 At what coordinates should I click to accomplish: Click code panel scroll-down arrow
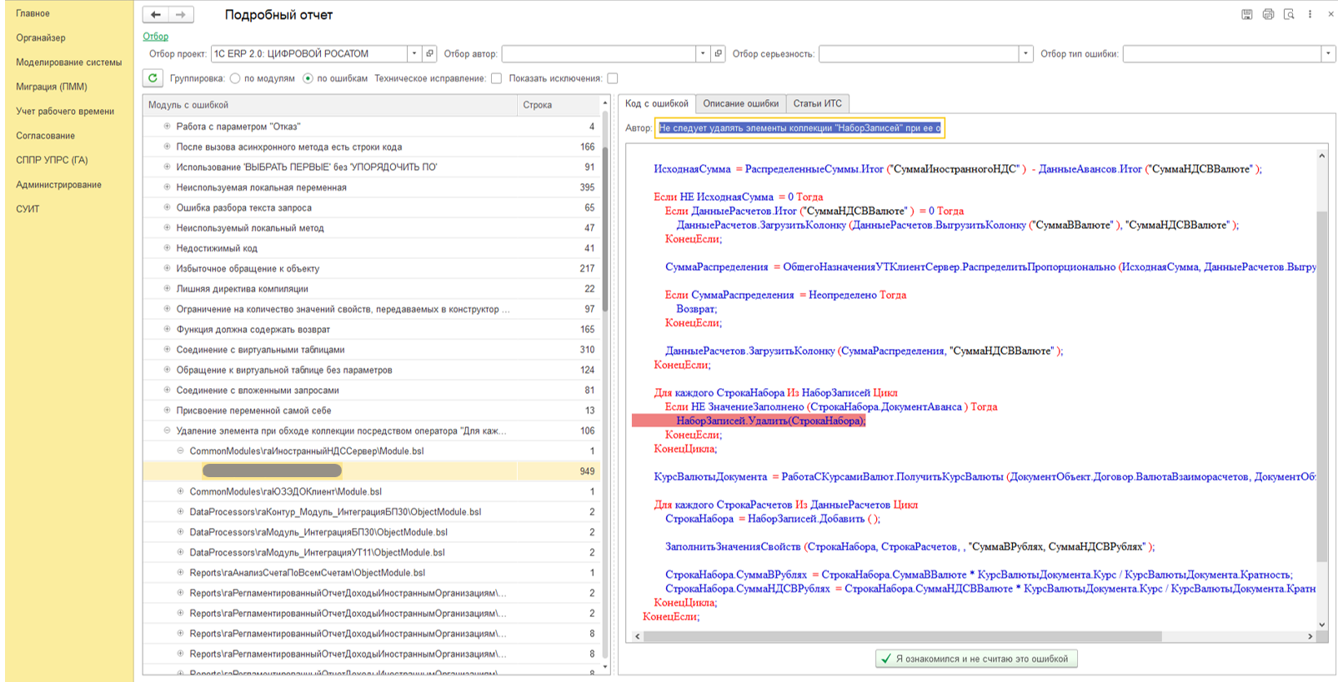click(x=1321, y=625)
